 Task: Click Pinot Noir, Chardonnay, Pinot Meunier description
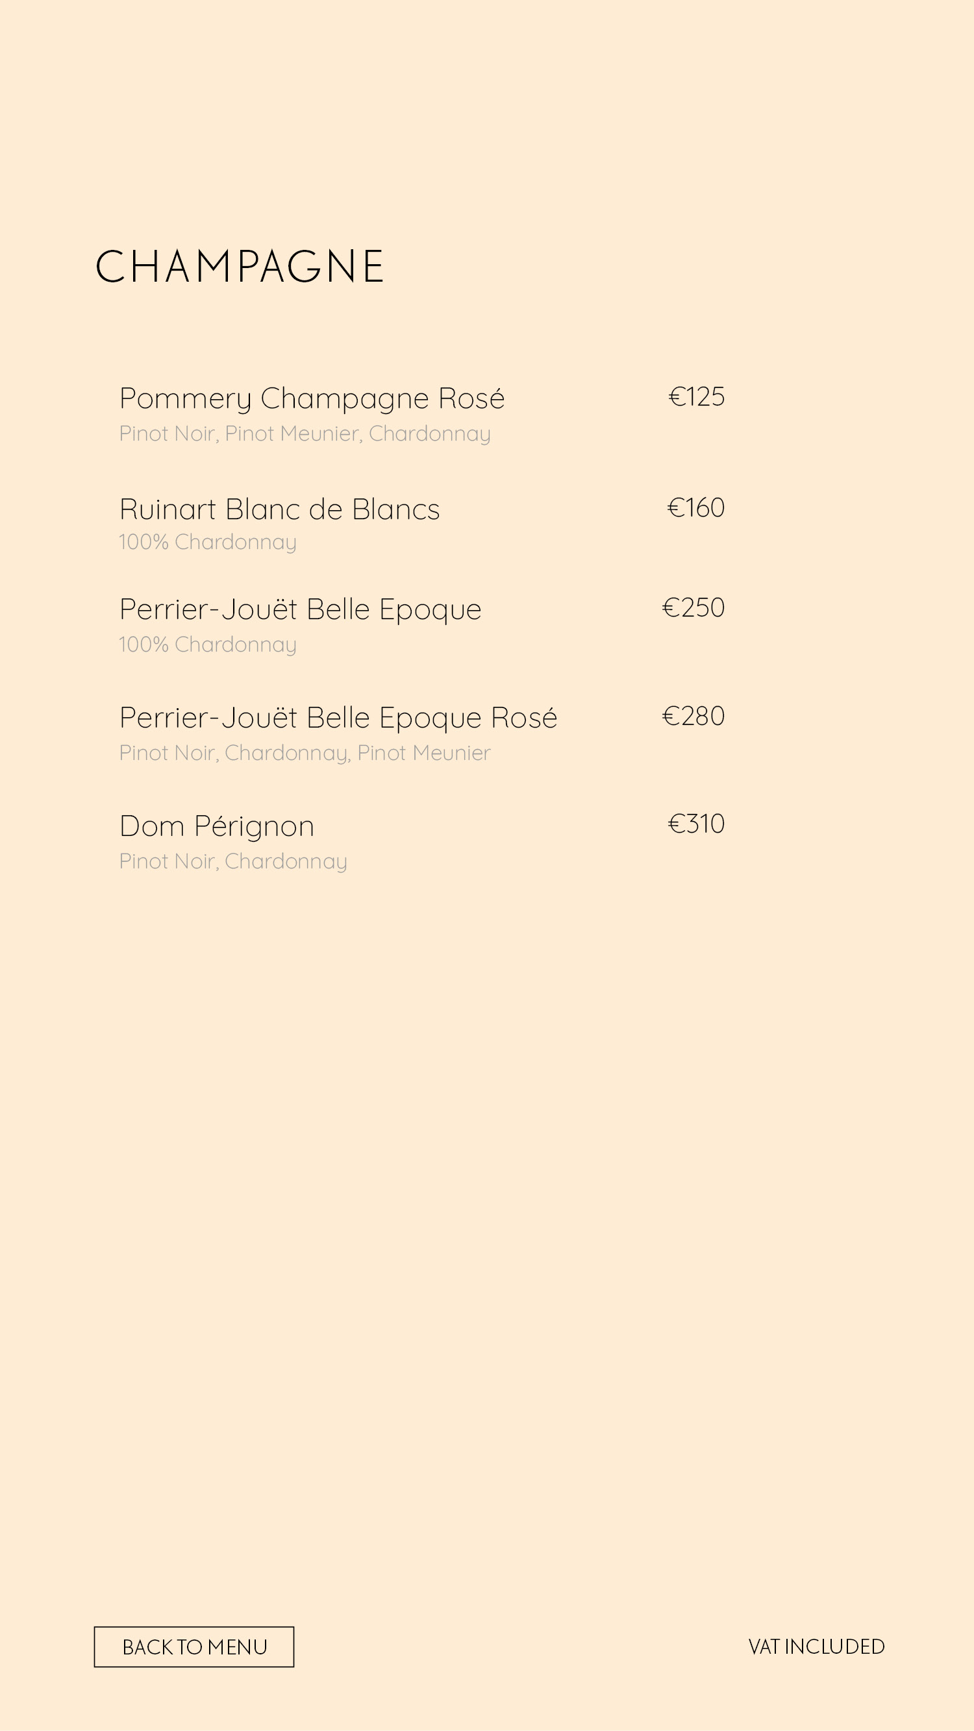305,753
